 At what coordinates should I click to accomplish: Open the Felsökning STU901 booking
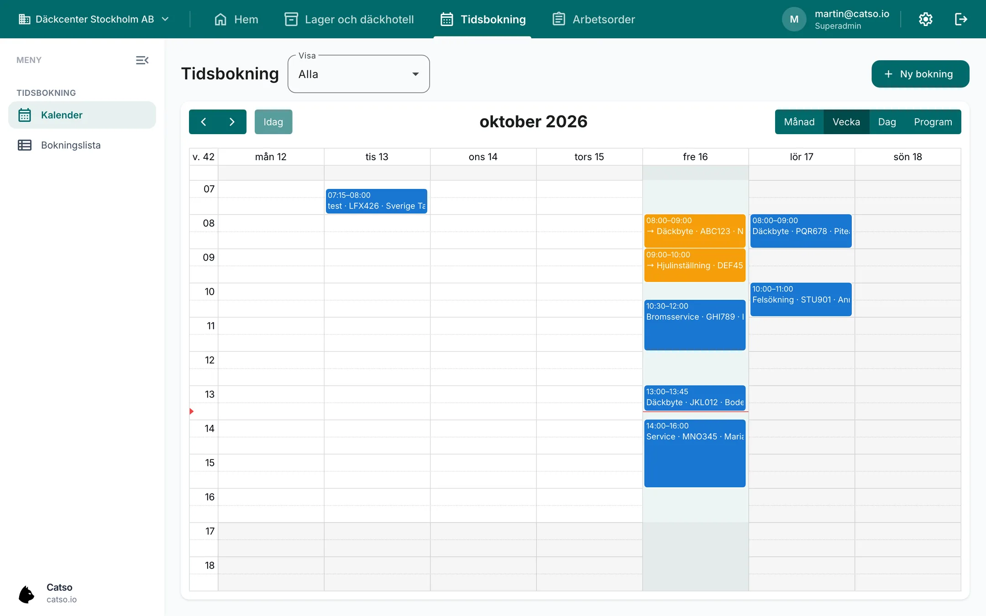point(801,299)
